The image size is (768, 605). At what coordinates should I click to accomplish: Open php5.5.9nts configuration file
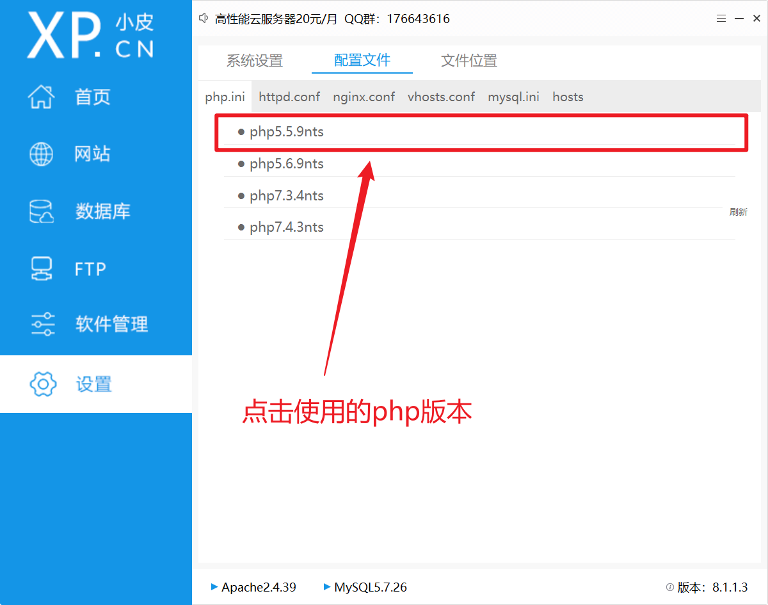(x=287, y=132)
